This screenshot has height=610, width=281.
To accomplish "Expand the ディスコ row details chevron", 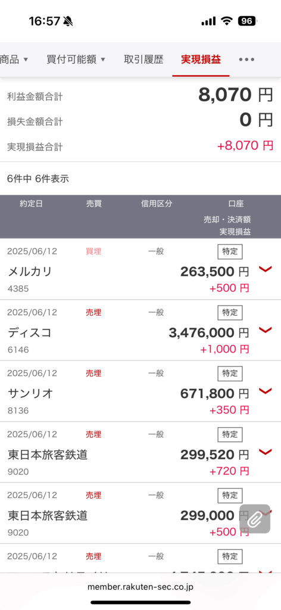I will (266, 330).
